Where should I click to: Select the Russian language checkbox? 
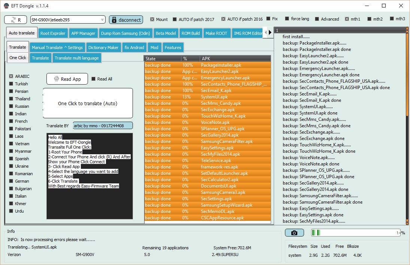coord(11,106)
